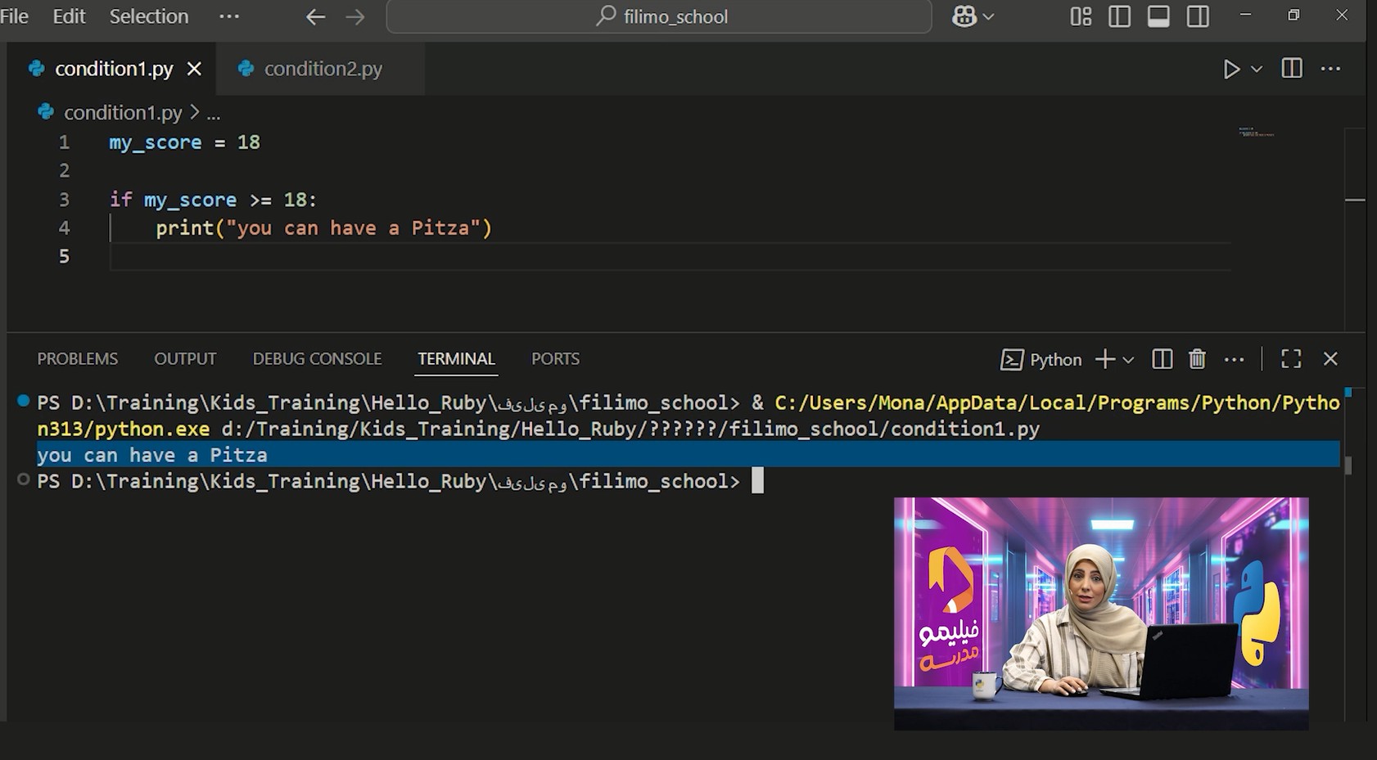Screen dimensions: 1377x760
Task: Go back with left arrow
Action: click(315, 16)
